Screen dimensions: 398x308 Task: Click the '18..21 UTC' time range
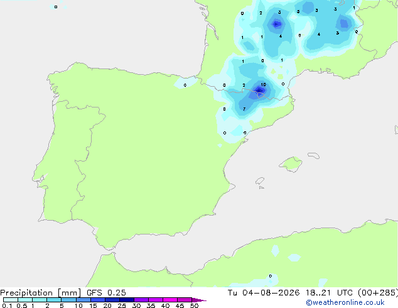point(329,293)
